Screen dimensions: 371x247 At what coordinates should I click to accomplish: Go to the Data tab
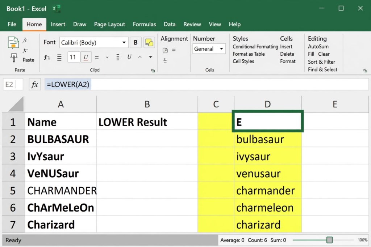[170, 24]
